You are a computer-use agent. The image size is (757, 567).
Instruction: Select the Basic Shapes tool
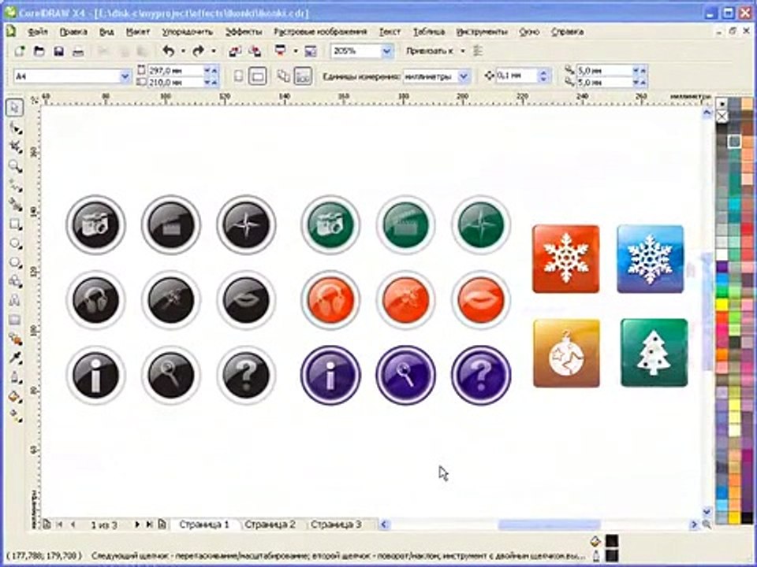pyautogui.click(x=16, y=282)
